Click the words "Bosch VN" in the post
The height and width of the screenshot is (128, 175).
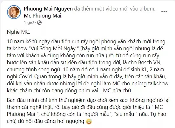click(150, 62)
